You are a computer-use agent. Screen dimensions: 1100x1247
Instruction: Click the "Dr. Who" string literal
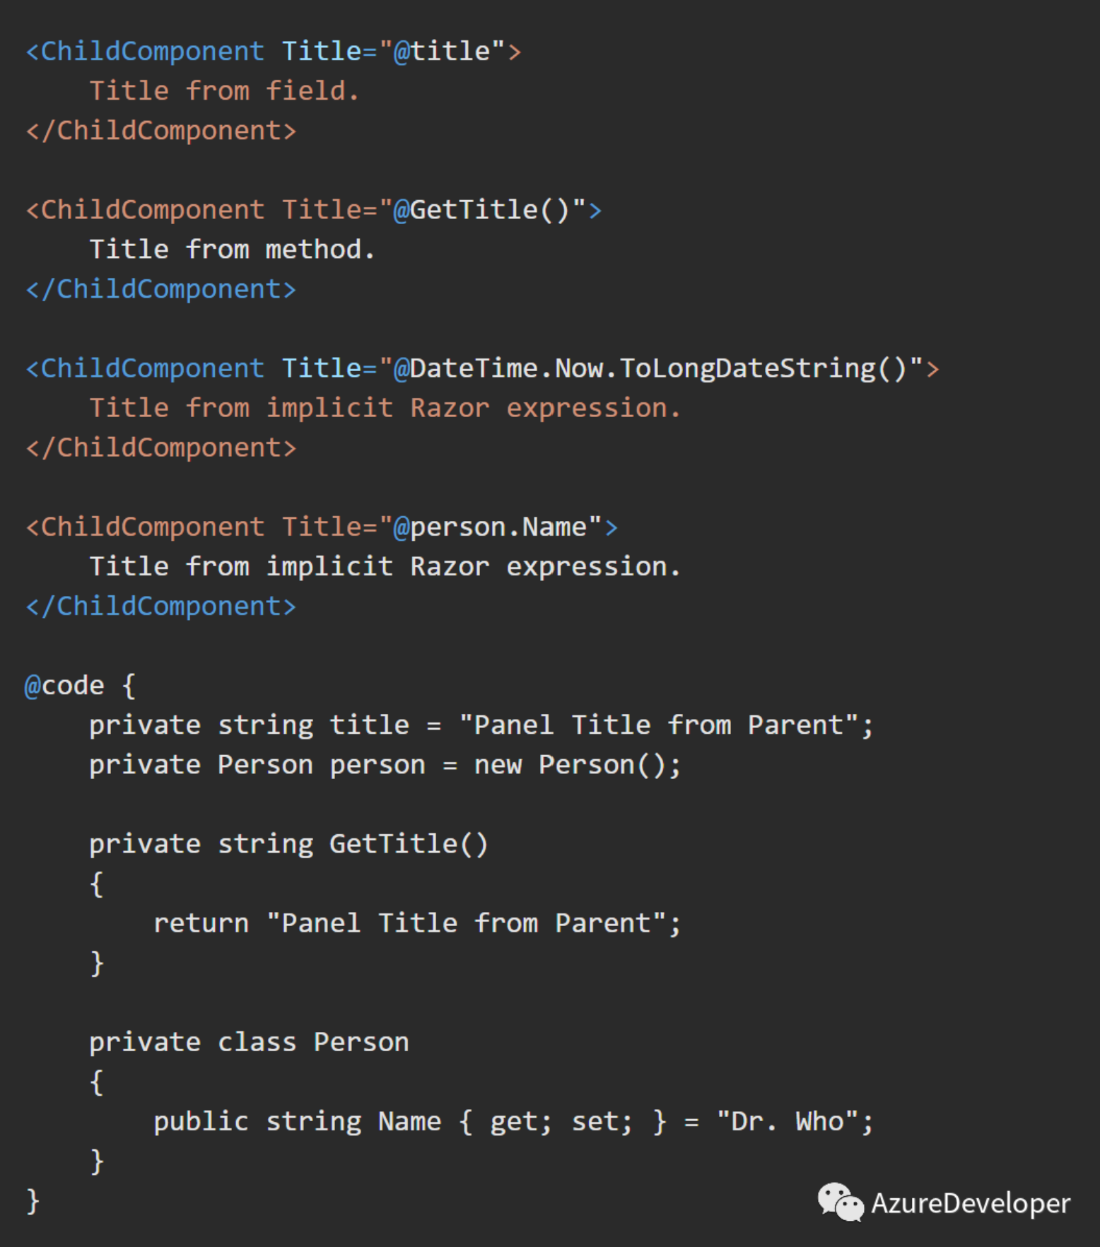pyautogui.click(x=787, y=1121)
